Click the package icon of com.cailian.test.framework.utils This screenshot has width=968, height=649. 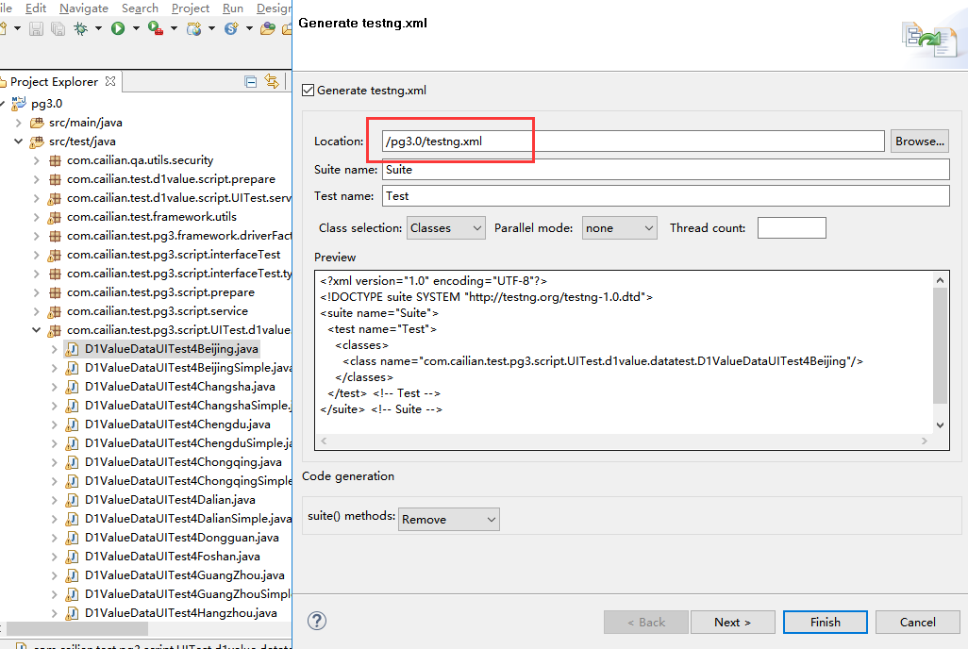[55, 217]
